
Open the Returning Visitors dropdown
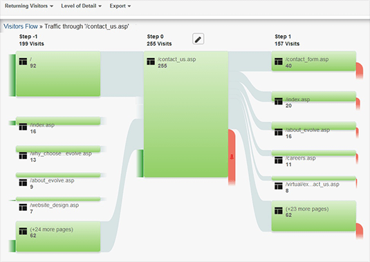(x=29, y=6)
